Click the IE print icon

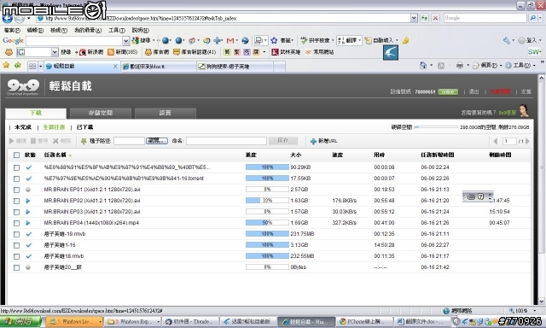coord(460,65)
